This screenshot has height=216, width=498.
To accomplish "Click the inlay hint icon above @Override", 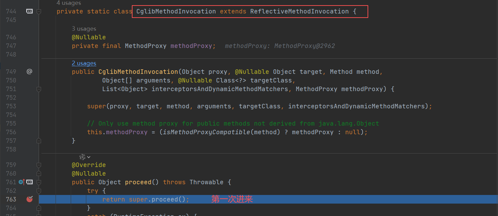I will [82, 157].
